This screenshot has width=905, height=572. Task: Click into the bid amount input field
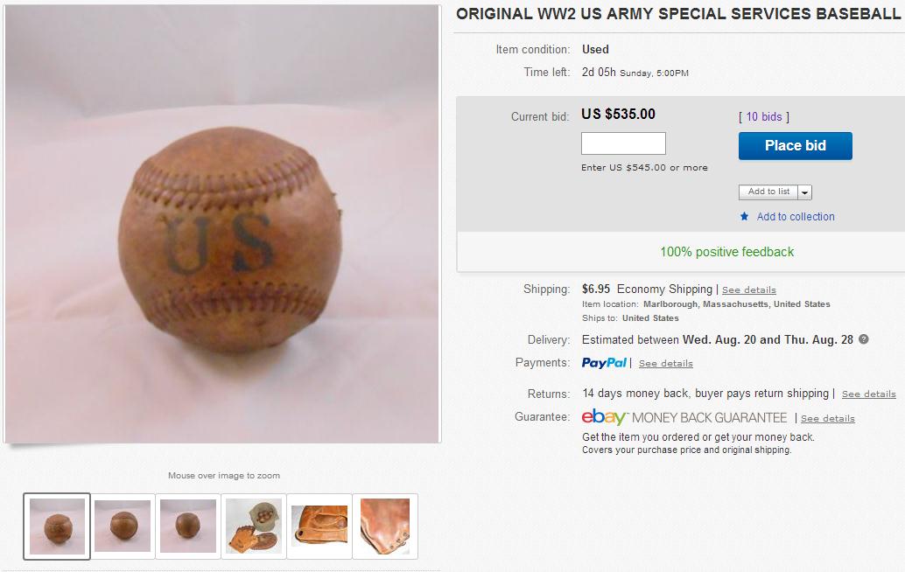coord(623,143)
